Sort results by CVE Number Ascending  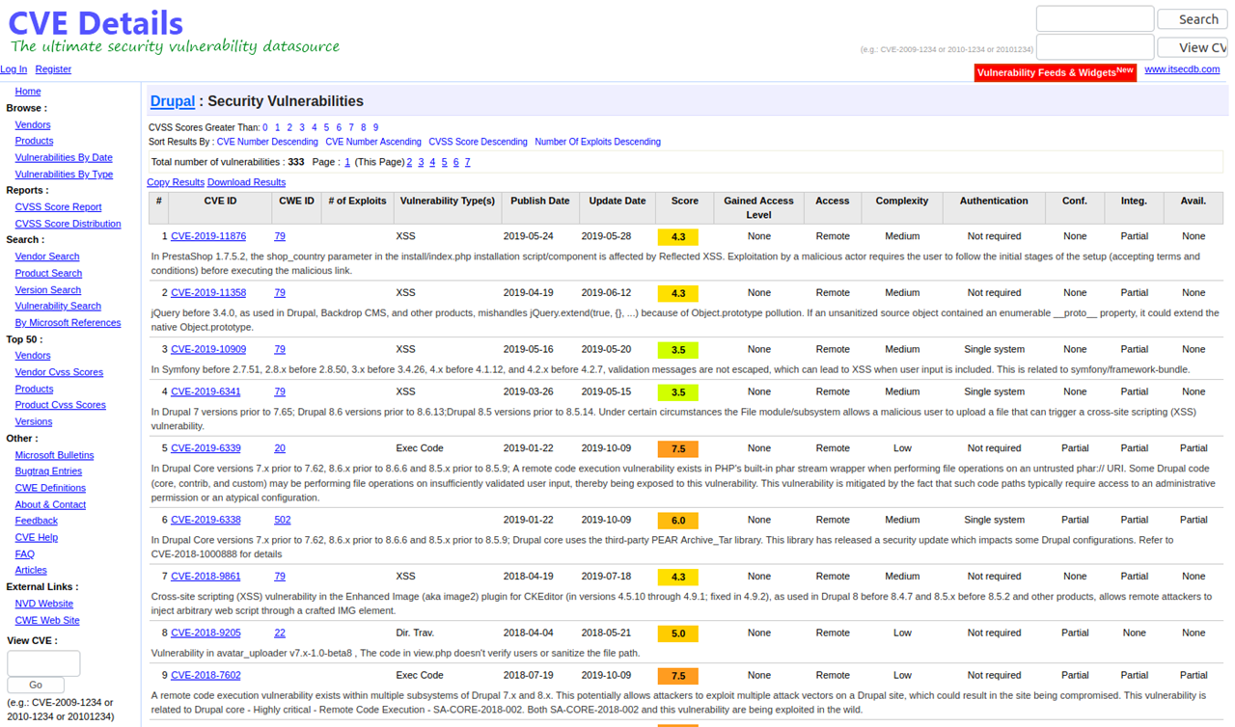coord(373,142)
